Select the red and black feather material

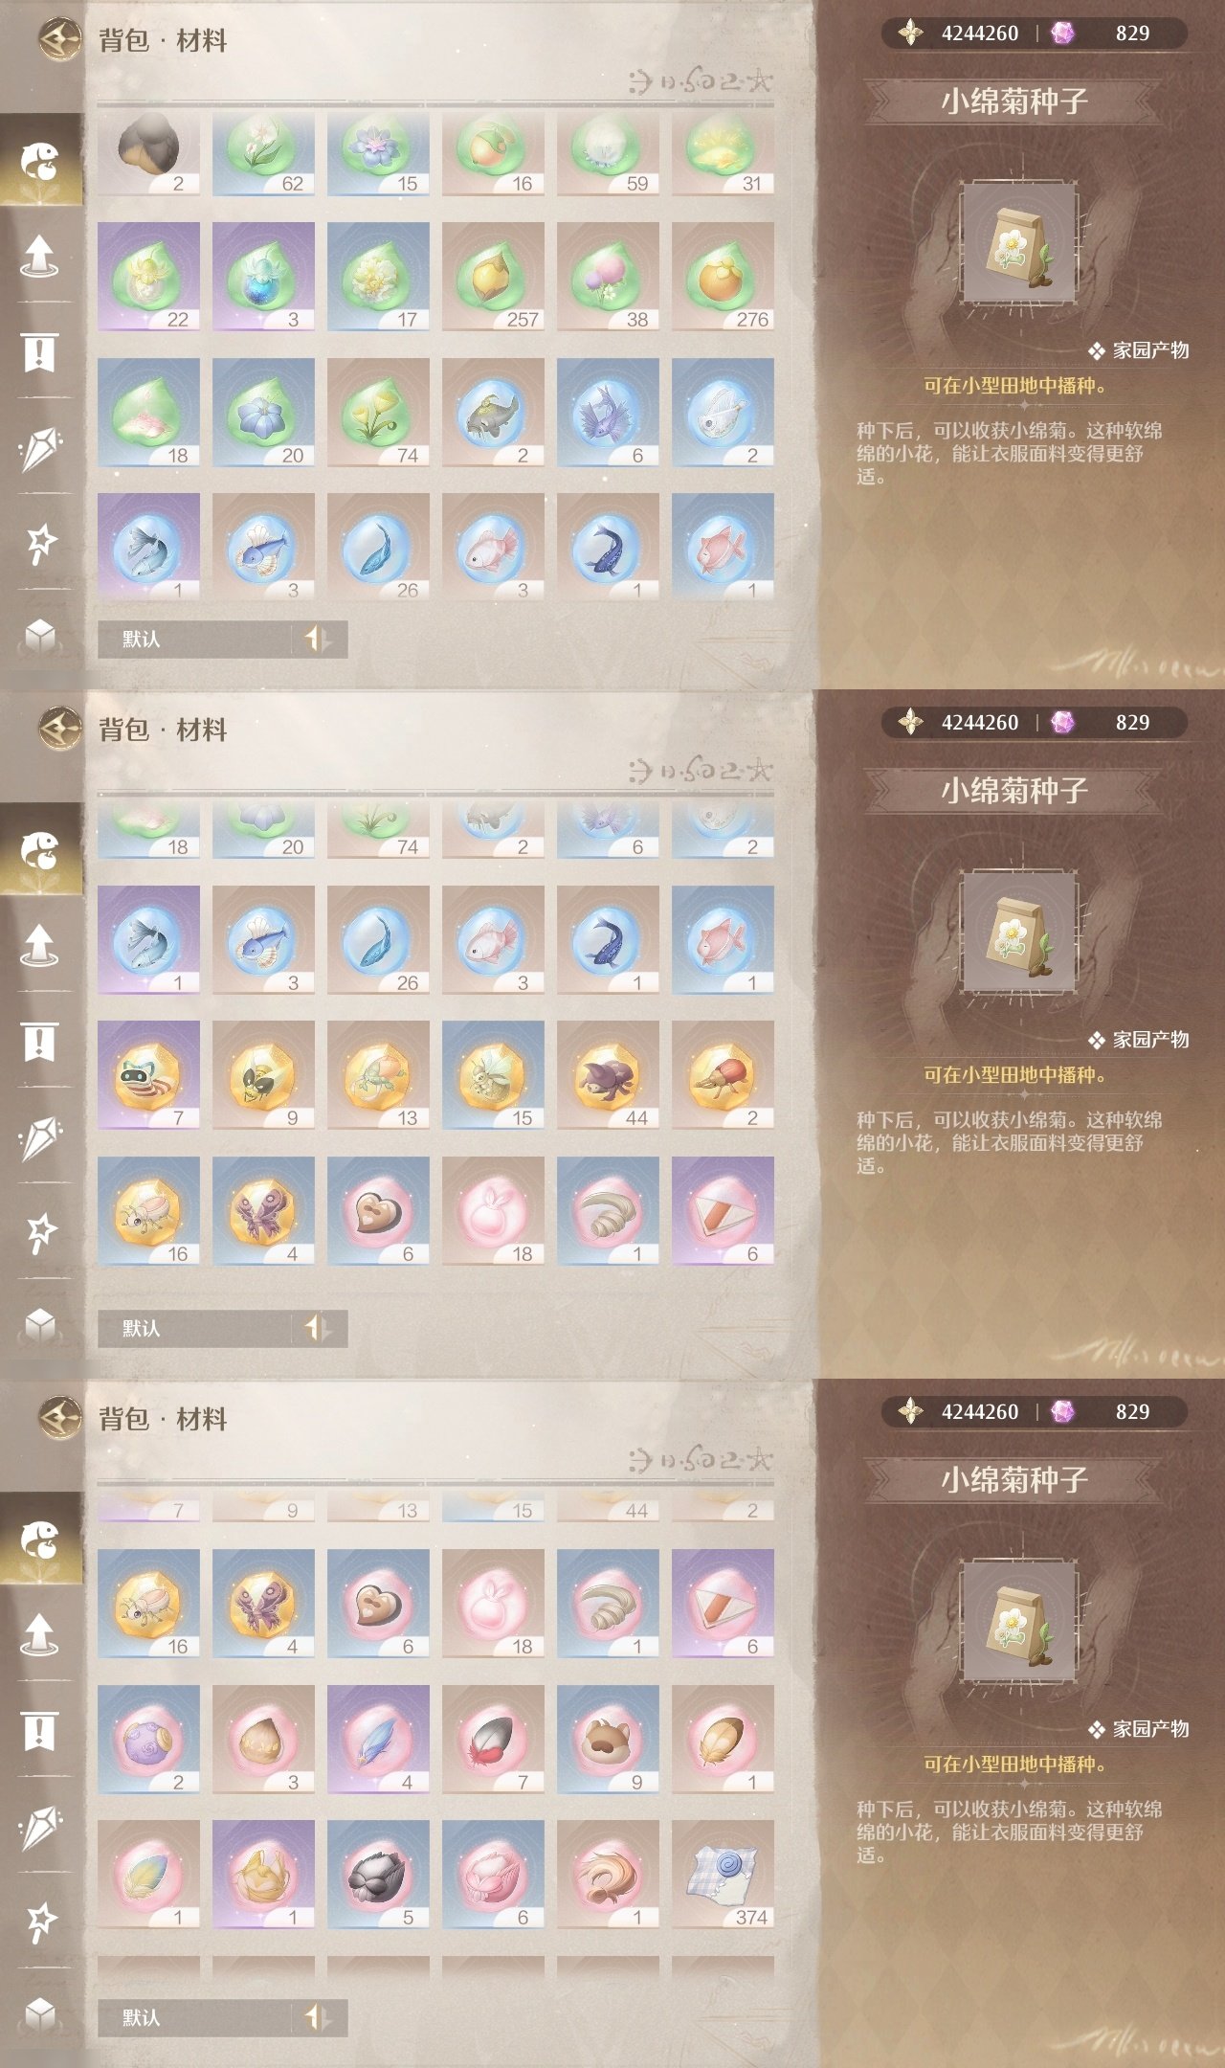493,1740
